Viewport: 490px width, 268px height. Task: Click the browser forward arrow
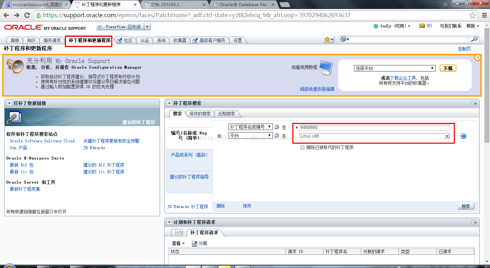(x=17, y=15)
